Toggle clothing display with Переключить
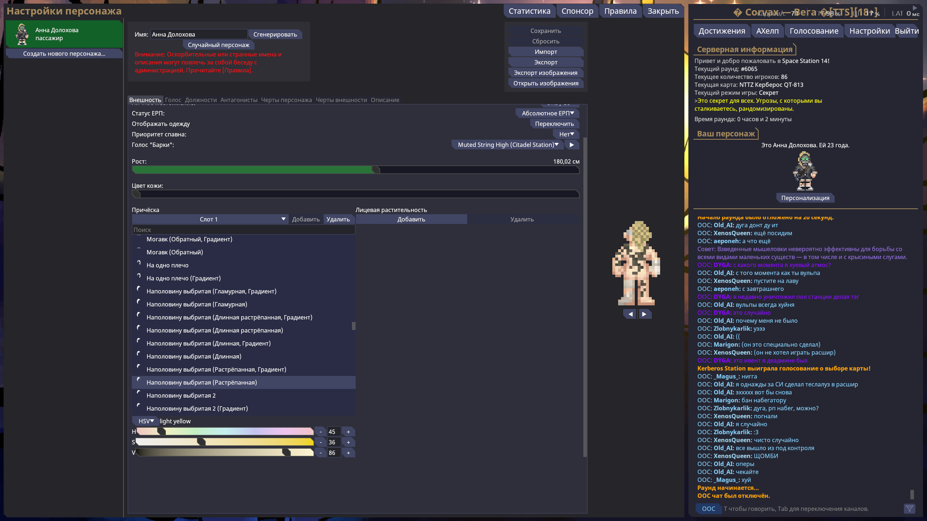927x521 pixels. pyautogui.click(x=554, y=124)
